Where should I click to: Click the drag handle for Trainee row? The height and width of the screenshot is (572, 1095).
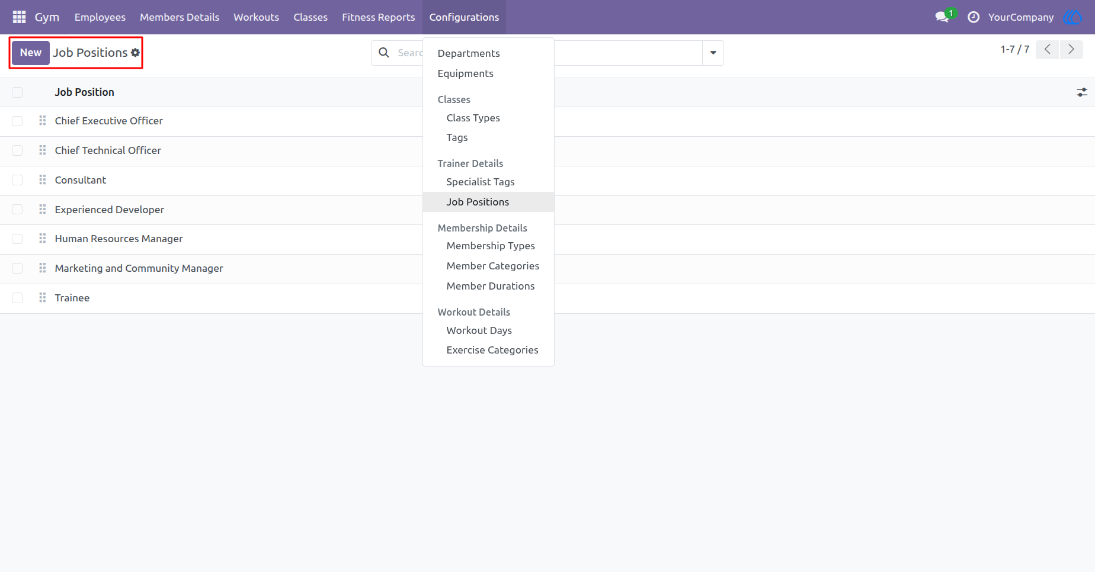pos(43,297)
